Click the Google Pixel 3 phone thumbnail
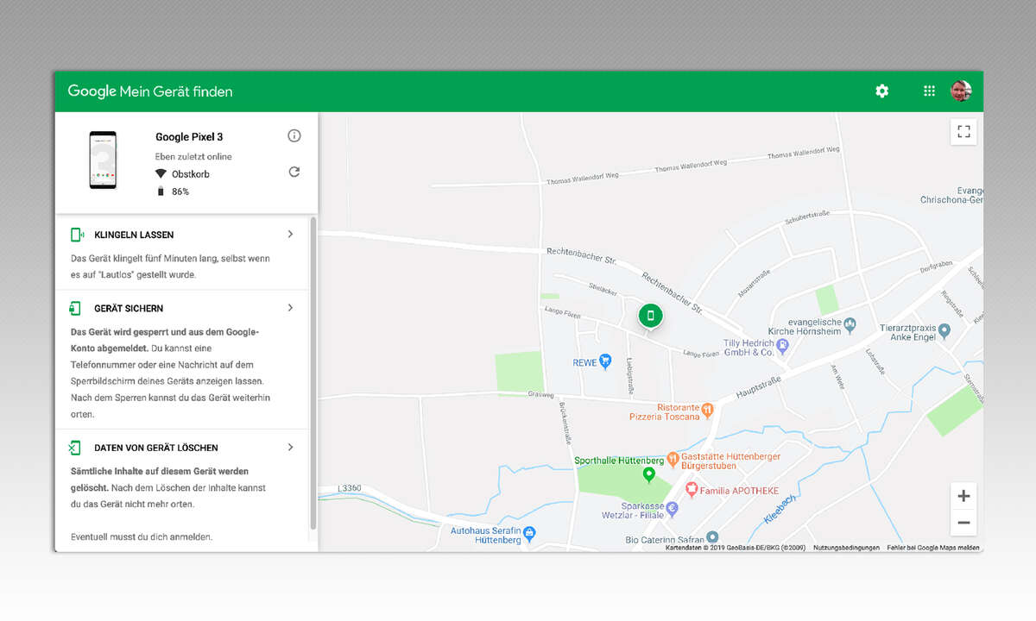Image resolution: width=1036 pixels, height=621 pixels. click(x=103, y=160)
